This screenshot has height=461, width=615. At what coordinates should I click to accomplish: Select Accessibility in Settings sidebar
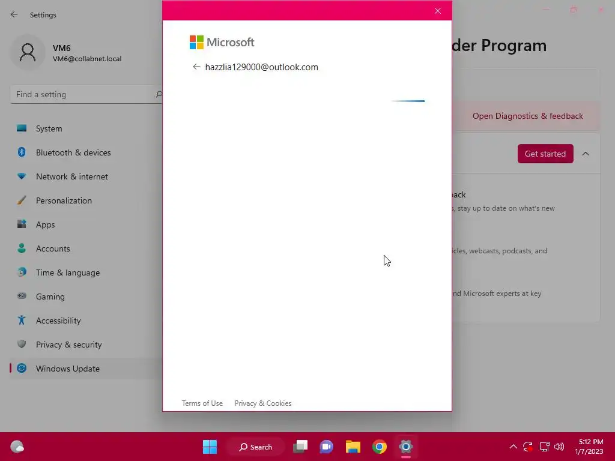tap(86, 321)
